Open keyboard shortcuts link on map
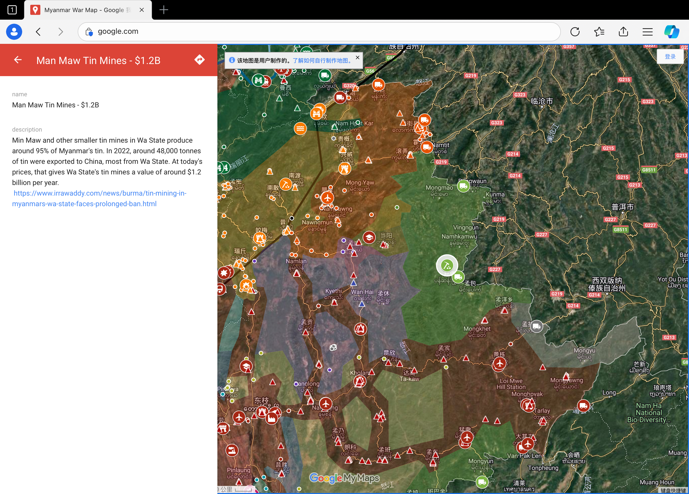The width and height of the screenshot is (689, 494). tap(673, 490)
